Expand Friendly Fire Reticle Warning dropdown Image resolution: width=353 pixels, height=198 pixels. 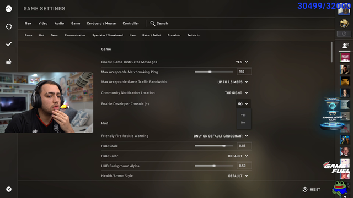(x=221, y=136)
